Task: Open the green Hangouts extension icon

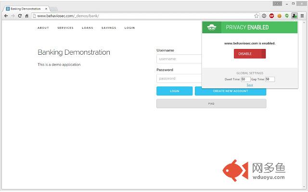Action: click(x=287, y=16)
